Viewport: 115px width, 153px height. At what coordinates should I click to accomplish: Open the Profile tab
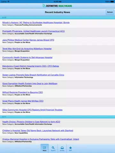(62, 149)
